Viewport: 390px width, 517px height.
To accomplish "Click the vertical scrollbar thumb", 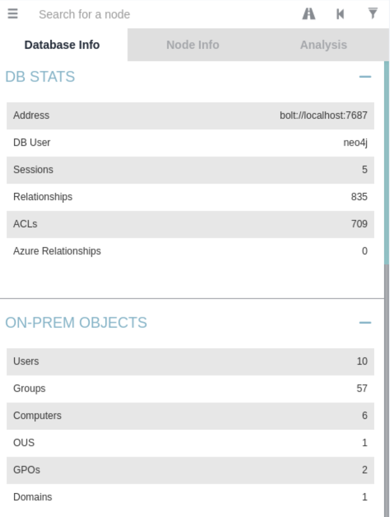I will [386, 164].
